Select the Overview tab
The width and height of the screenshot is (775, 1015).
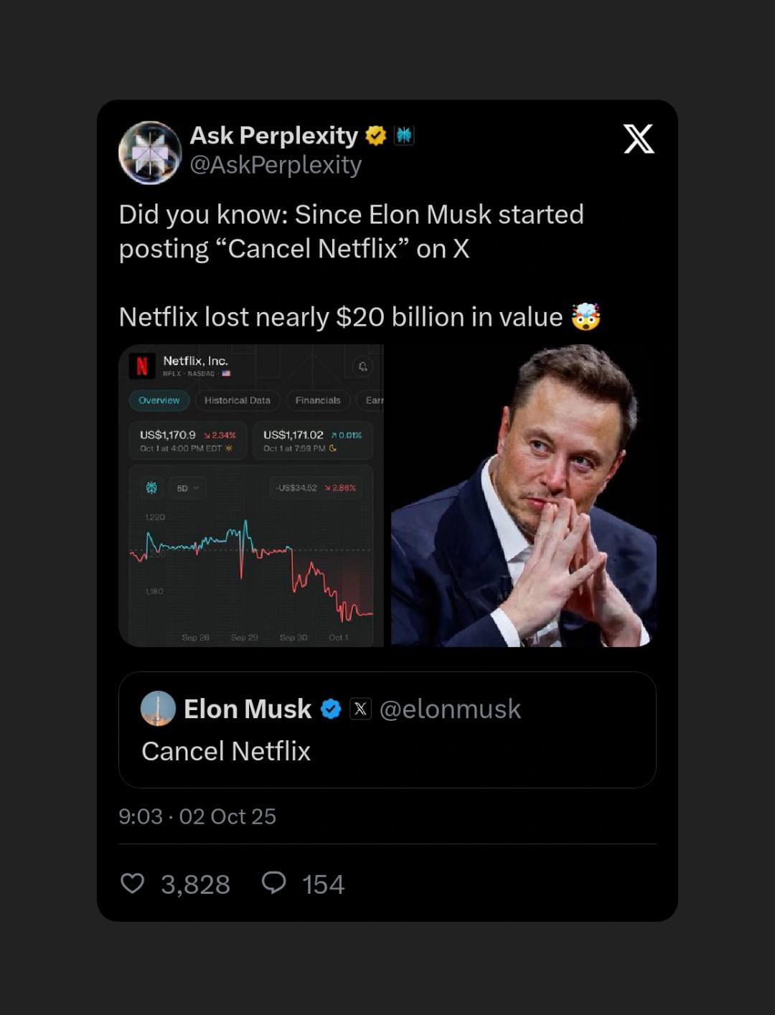coord(159,400)
